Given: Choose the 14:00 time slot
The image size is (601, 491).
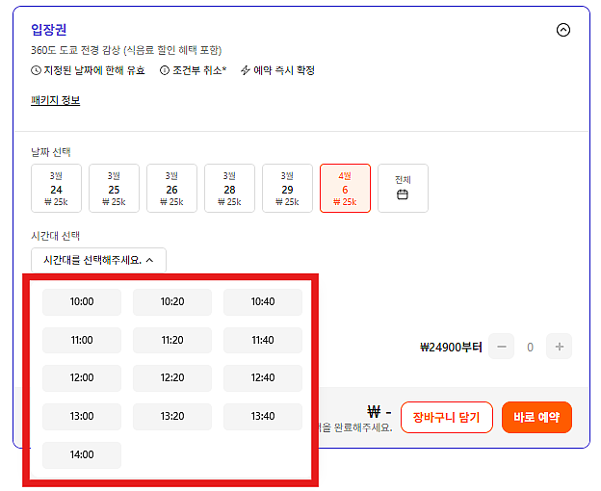Looking at the screenshot, I should [x=82, y=455].
